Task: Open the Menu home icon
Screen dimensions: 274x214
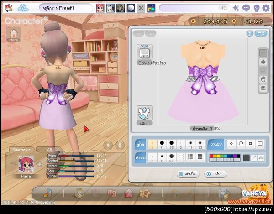Action: [14, 34]
